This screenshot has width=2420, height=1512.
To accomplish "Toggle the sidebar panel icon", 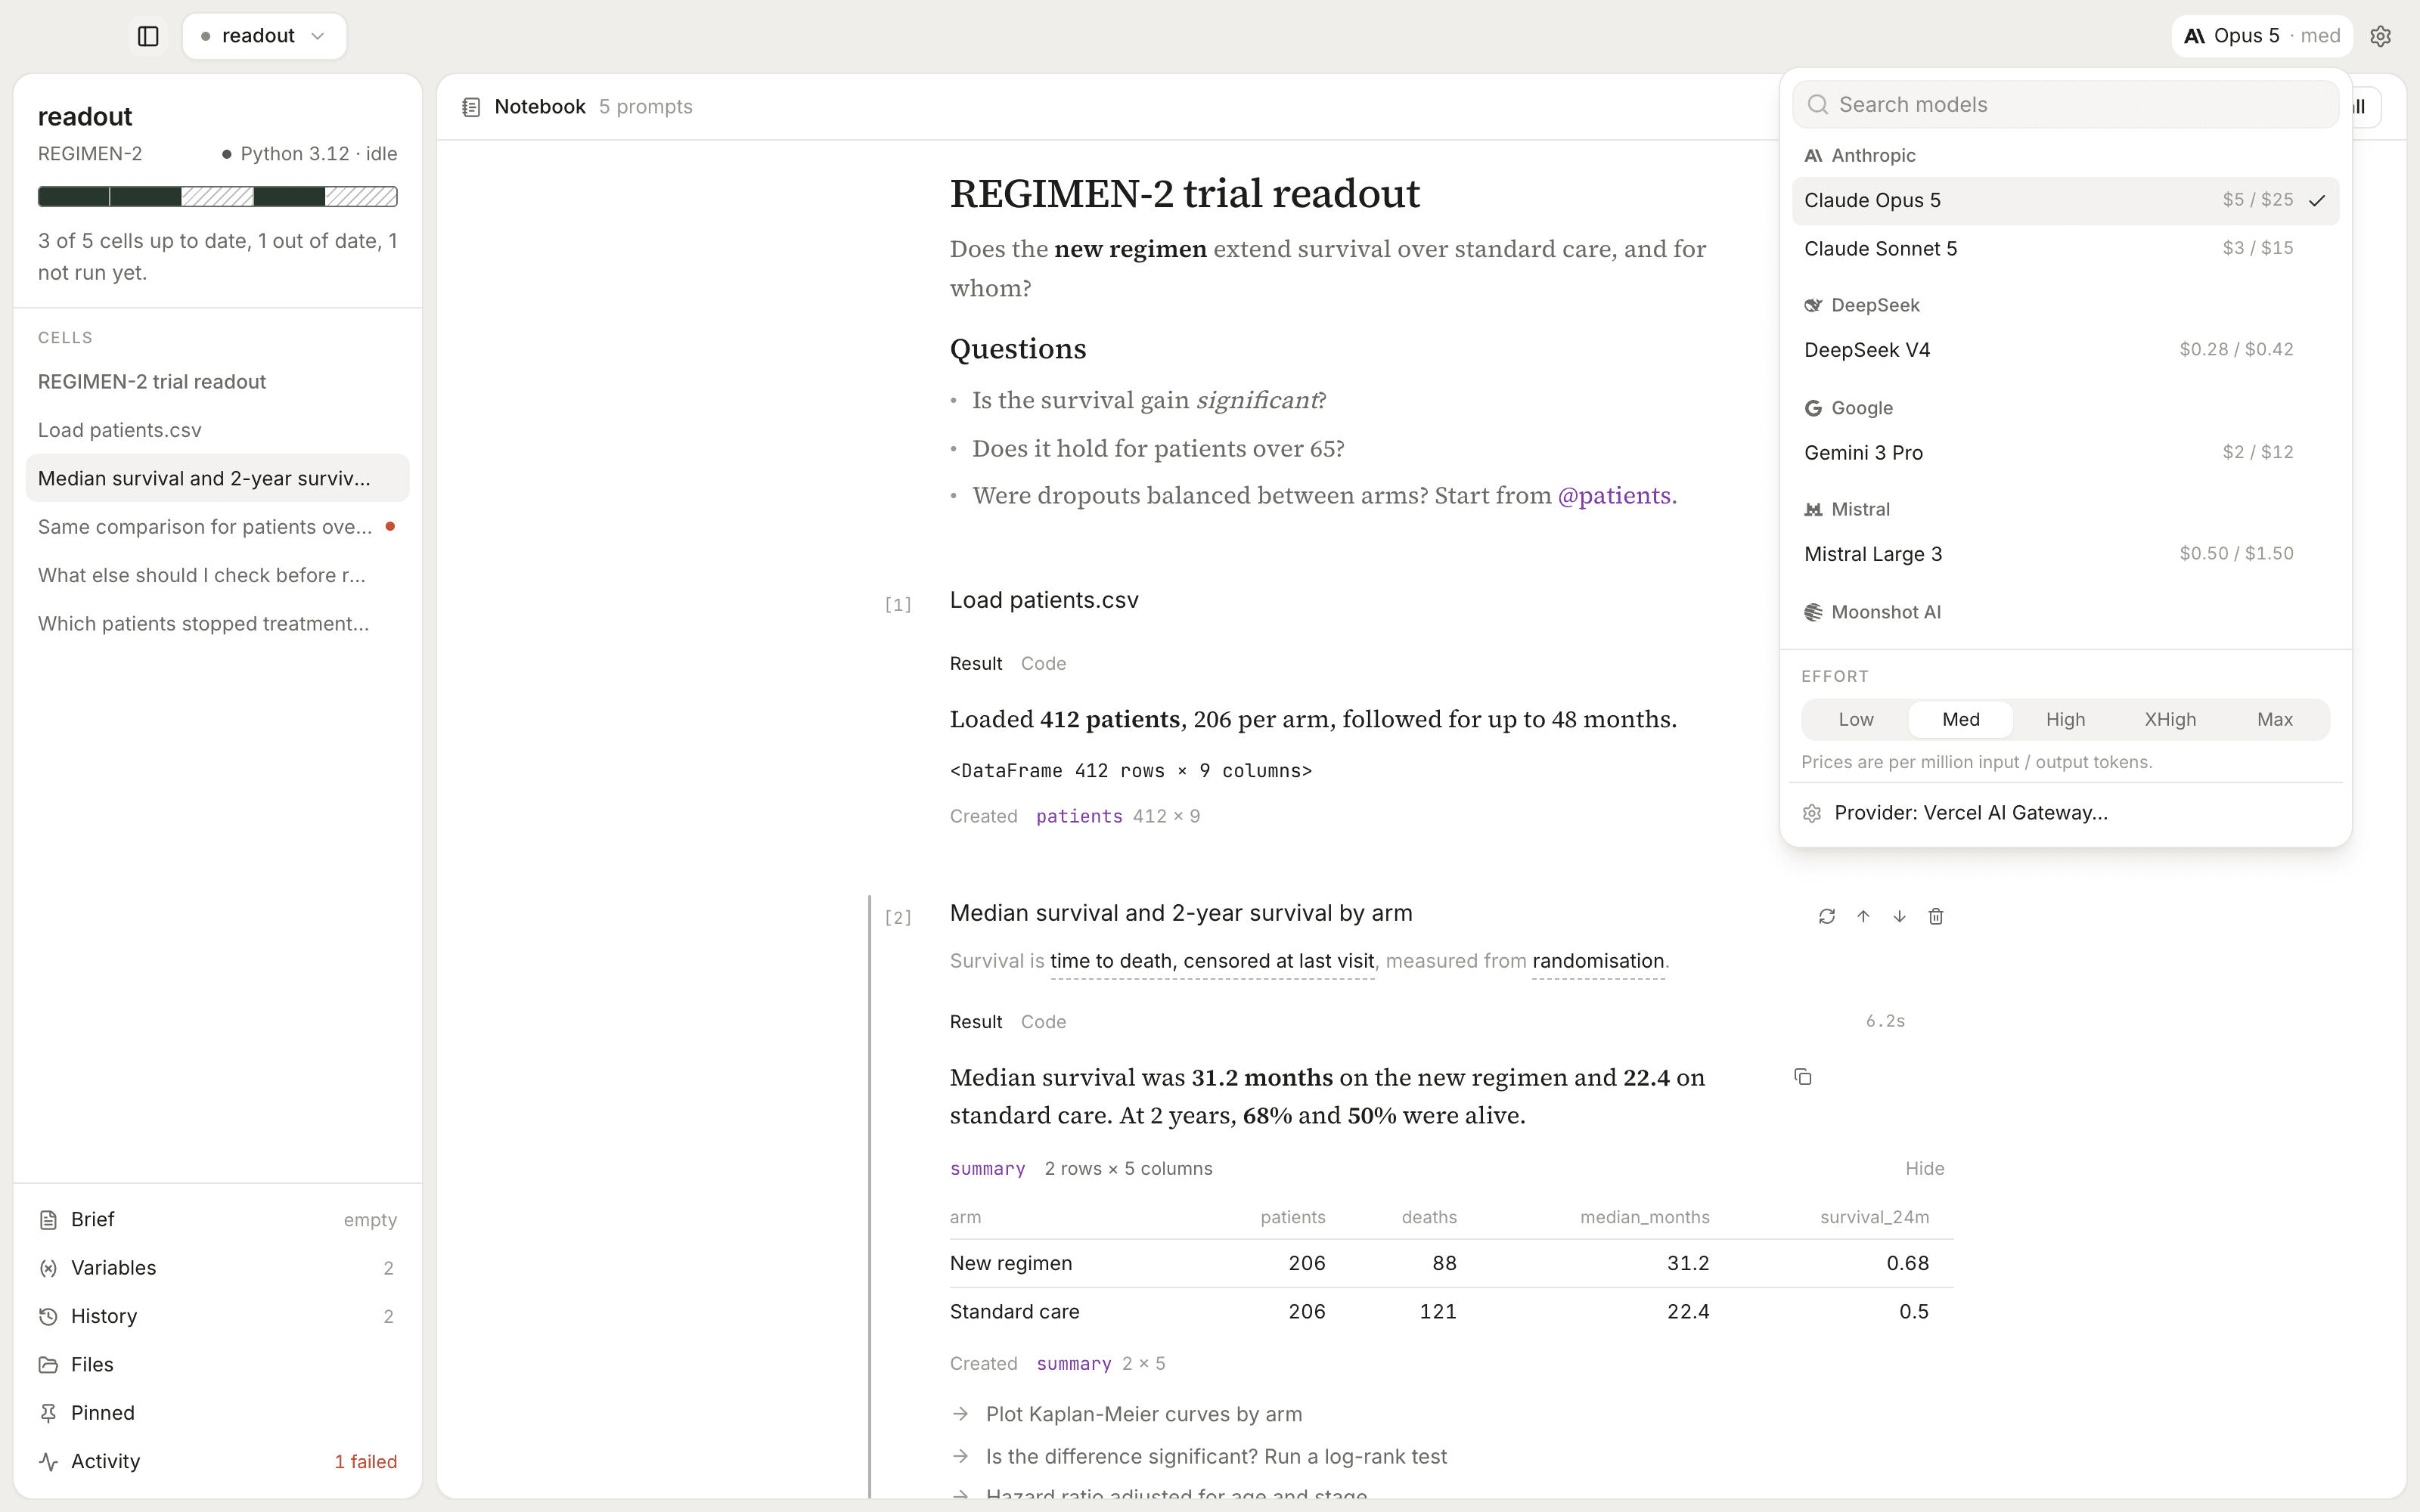I will (148, 36).
